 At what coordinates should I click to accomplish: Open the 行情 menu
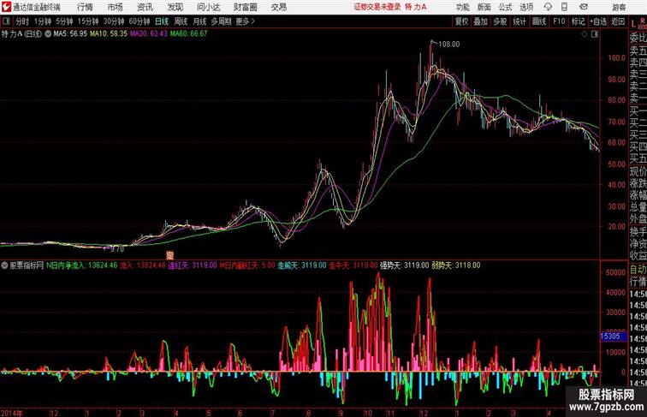pos(85,7)
